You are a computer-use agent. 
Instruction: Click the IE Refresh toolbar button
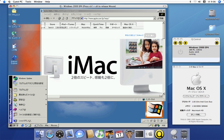63,18
